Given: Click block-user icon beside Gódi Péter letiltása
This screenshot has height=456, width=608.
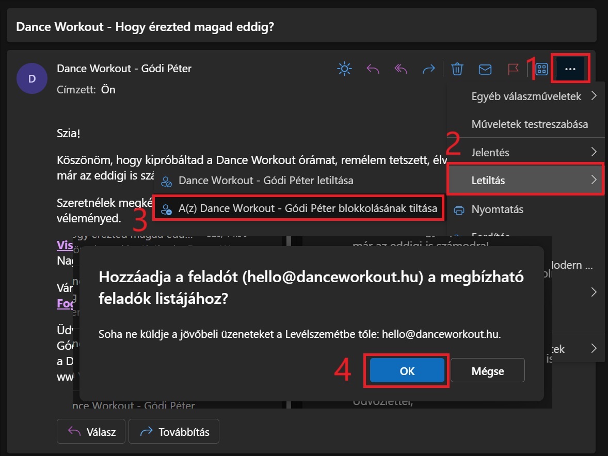Looking at the screenshot, I should pyautogui.click(x=166, y=181).
